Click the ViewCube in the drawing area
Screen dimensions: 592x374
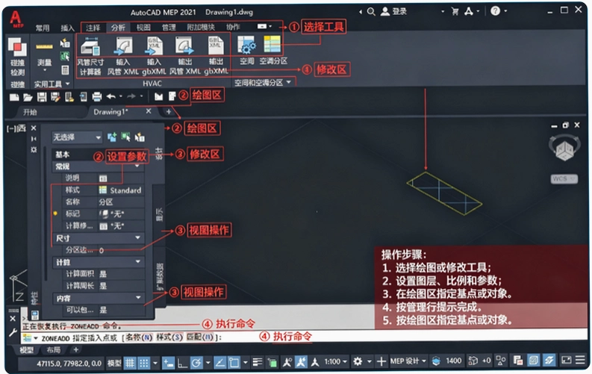565,149
